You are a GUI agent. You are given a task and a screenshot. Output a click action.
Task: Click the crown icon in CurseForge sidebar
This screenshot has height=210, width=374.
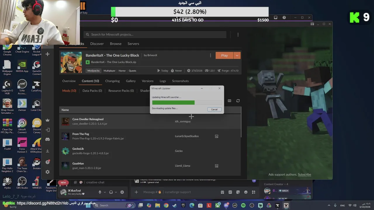[x=48, y=120]
